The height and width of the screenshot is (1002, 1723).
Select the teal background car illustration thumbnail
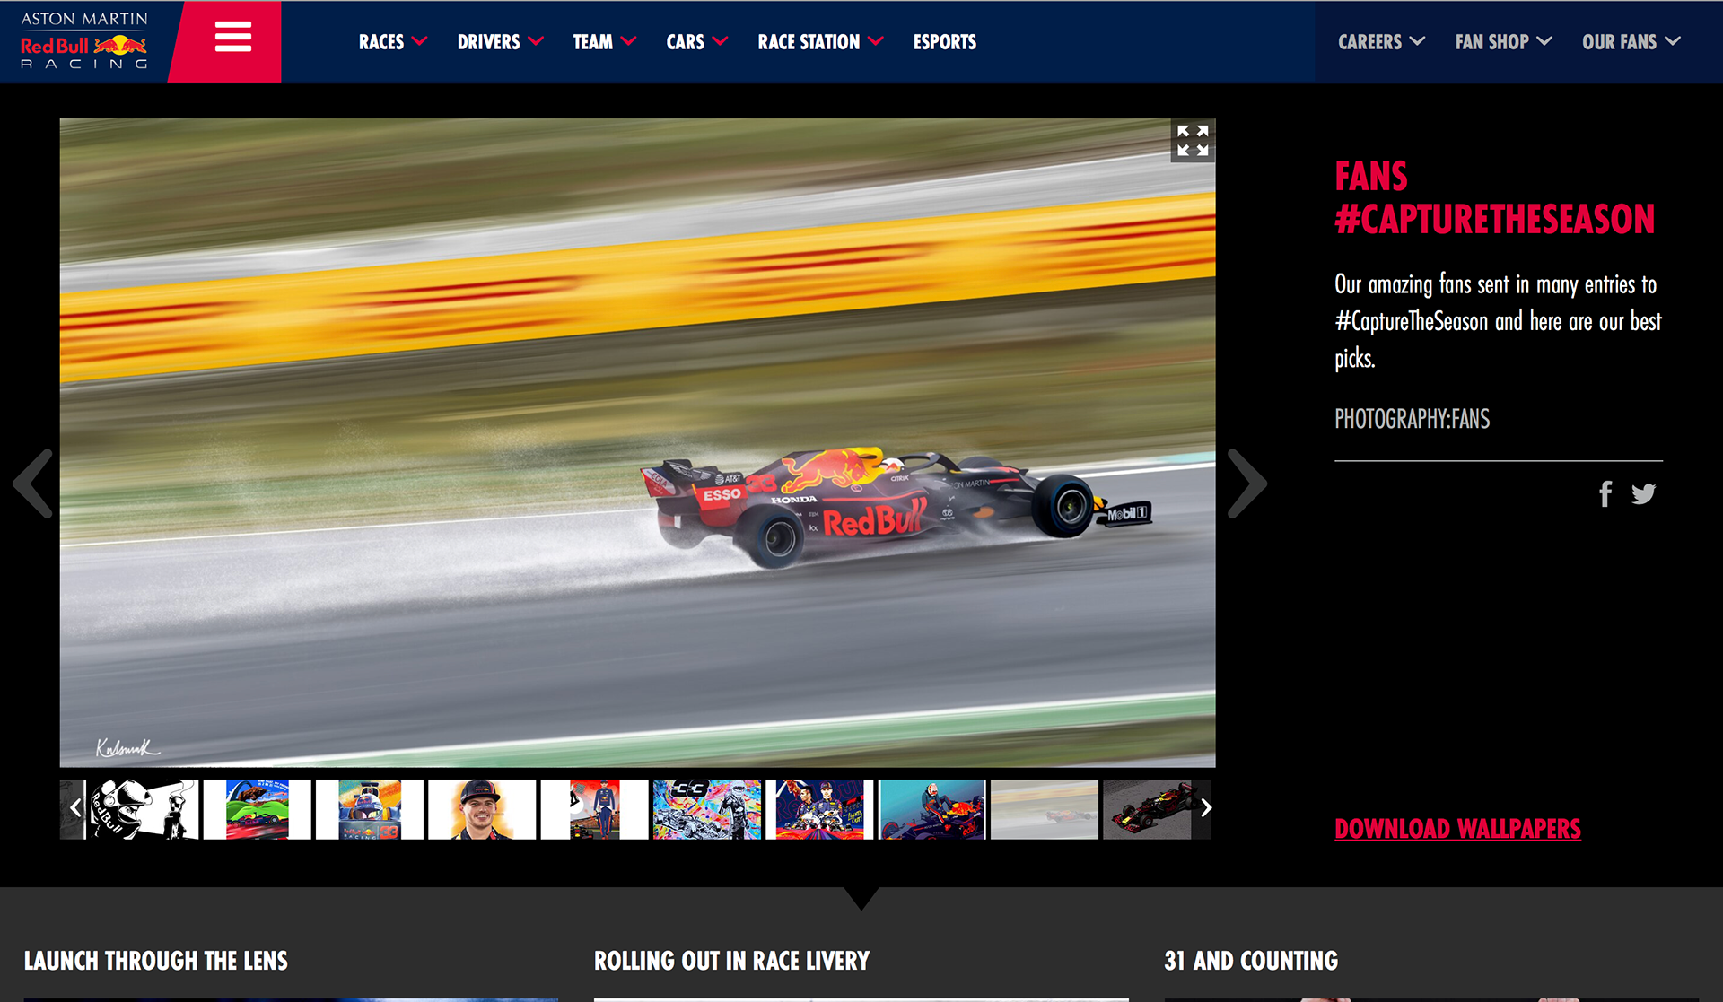[931, 809]
